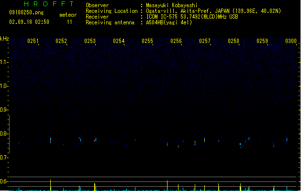Click the tall yellow intensity spike after 0255
301x191 pixels.
(167, 186)
